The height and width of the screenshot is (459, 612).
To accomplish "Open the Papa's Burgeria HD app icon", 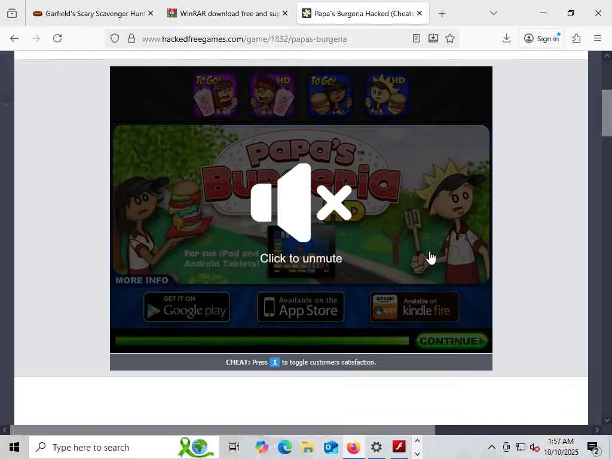I will tap(387, 96).
